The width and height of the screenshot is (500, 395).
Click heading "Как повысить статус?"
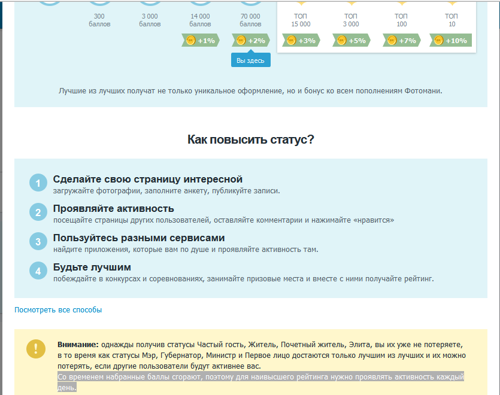251,139
